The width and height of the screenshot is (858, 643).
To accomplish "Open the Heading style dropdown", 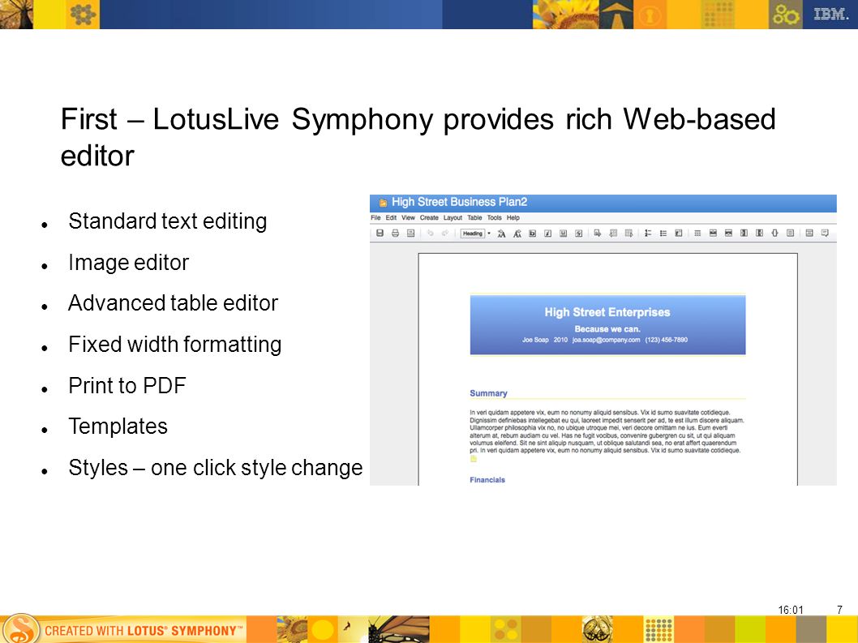I will pyautogui.click(x=475, y=234).
